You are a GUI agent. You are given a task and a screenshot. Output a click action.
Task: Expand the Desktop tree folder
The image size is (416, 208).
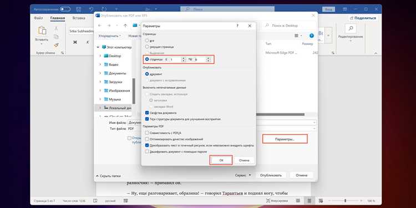(x=100, y=56)
